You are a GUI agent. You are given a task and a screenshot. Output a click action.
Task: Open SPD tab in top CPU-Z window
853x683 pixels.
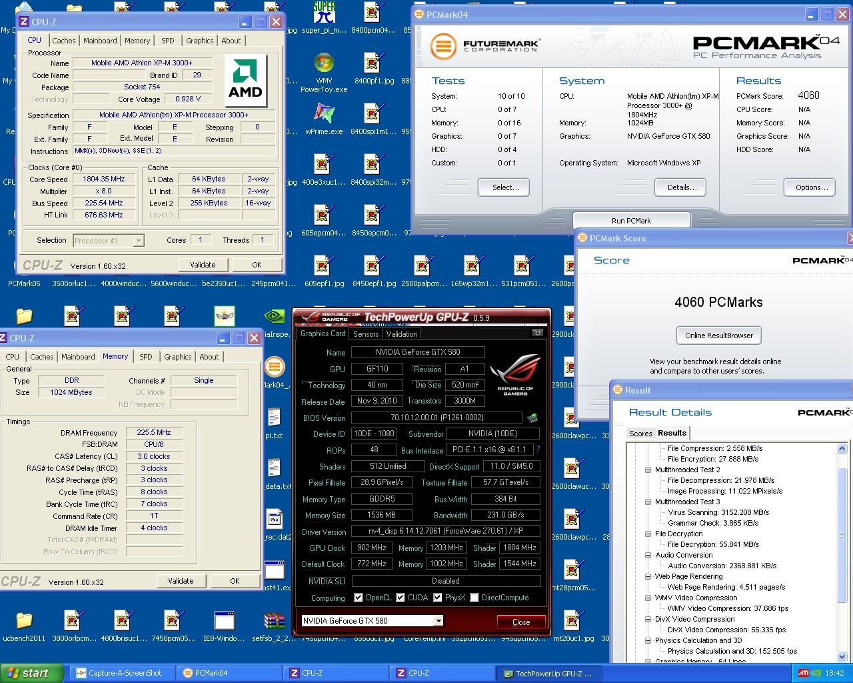coord(168,41)
